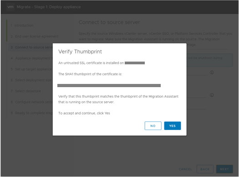Image resolution: width=239 pixels, height=177 pixels.
Task: Click the Verify Thumbprint dialog title
Action: (80, 52)
